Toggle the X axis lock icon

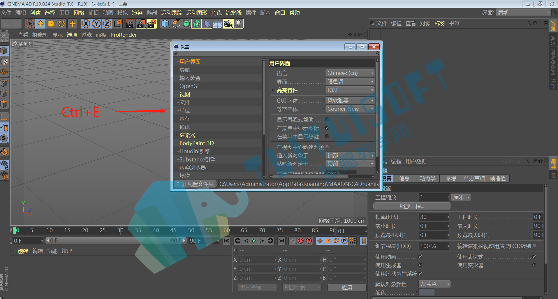[x=86, y=24]
